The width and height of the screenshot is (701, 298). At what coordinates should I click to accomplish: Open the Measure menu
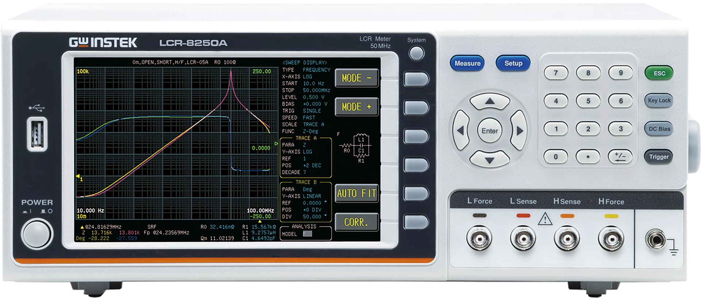(467, 63)
